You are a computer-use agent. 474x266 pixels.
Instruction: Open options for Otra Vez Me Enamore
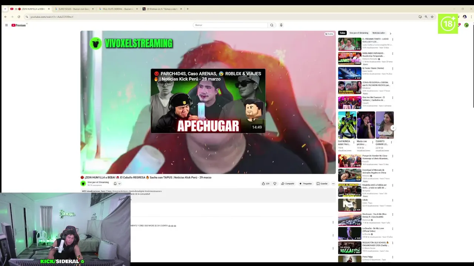pos(393,98)
